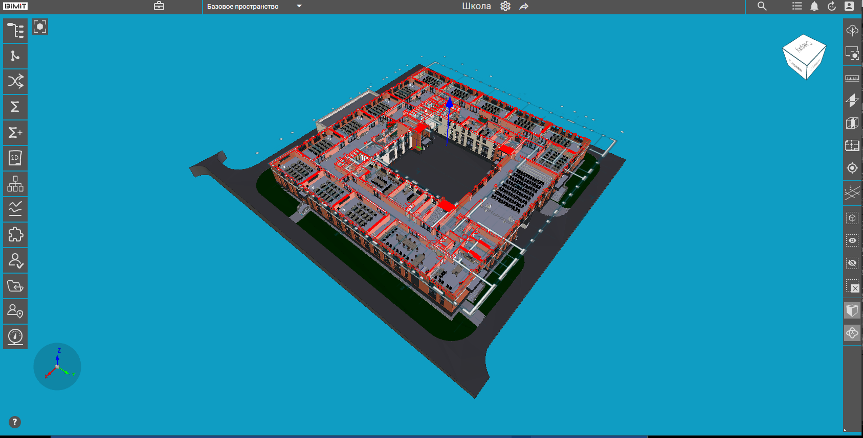This screenshot has height=438, width=863.
Task: Expand the Базовое пространство dropdown
Action: tap(299, 6)
